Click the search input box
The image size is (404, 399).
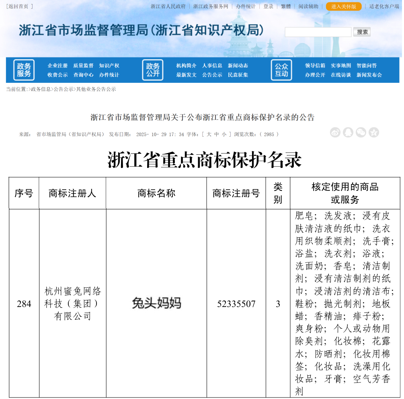(318, 31)
